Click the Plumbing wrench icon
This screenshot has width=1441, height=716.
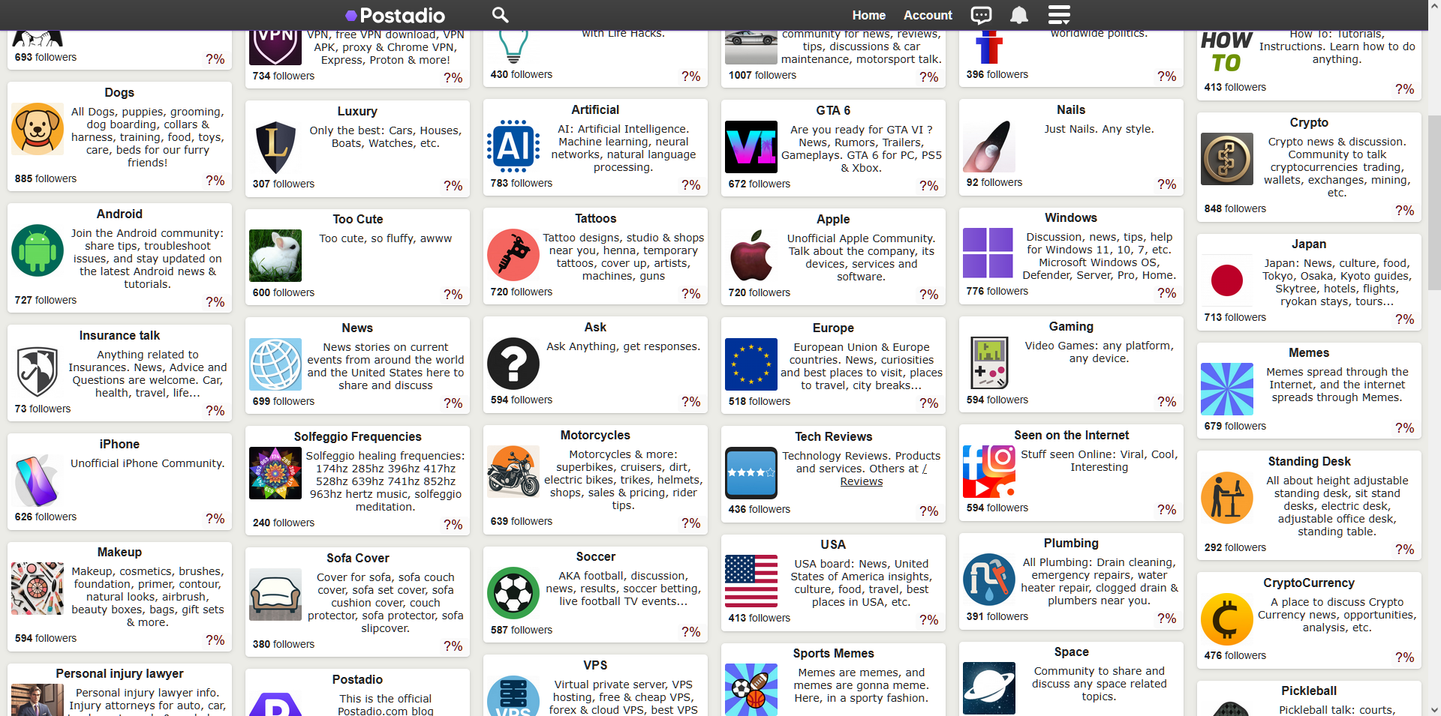coord(989,580)
